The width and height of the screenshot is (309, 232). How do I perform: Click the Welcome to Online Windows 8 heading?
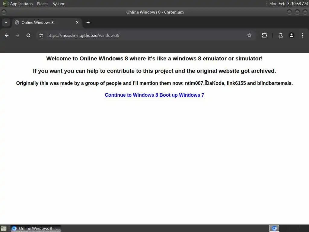154,59
